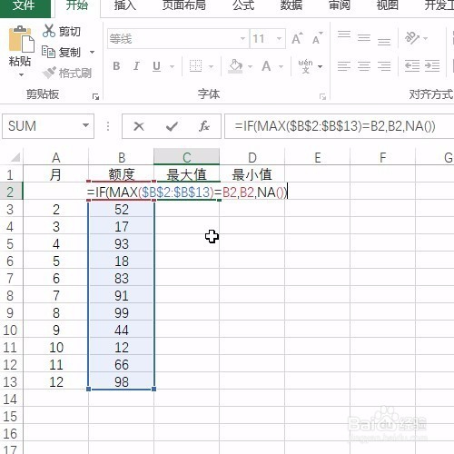The height and width of the screenshot is (454, 454).
Task: Select column B header
Action: [122, 157]
